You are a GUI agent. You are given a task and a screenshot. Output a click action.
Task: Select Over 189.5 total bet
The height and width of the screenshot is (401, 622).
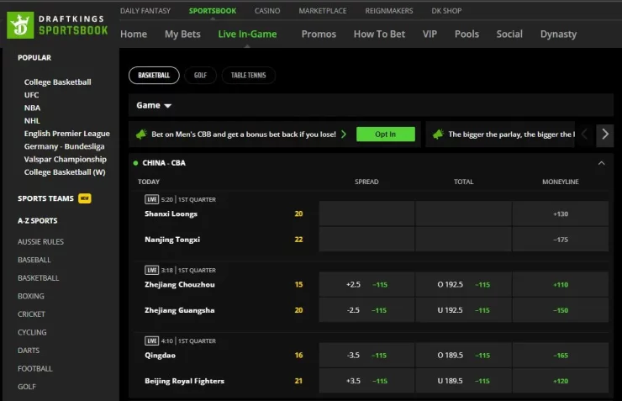pos(464,355)
